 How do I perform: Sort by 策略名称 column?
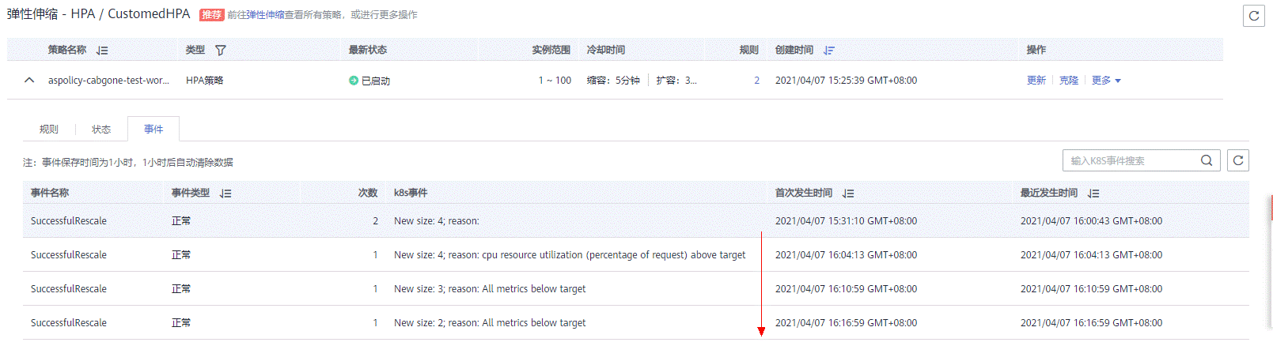[102, 51]
